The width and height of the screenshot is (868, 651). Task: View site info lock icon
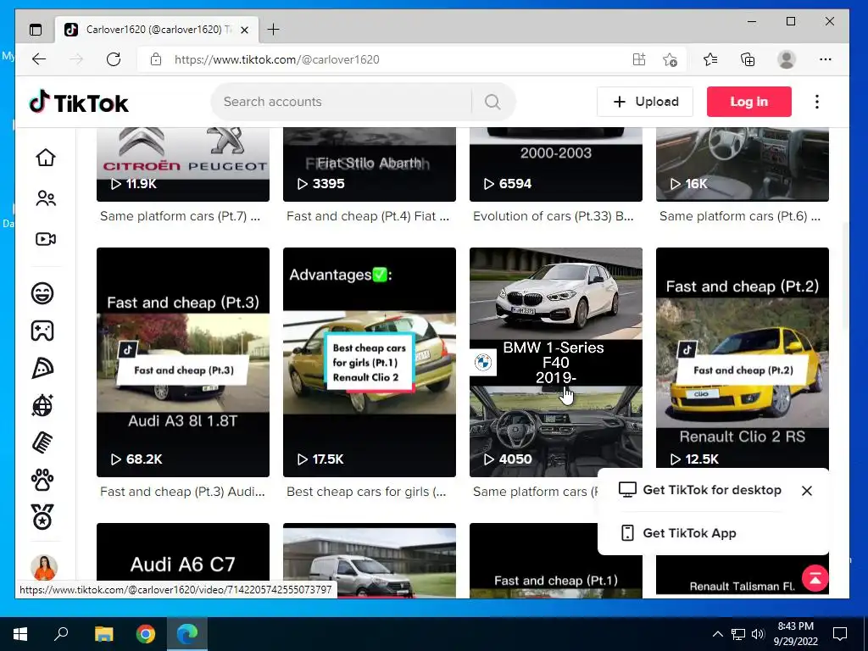156,59
